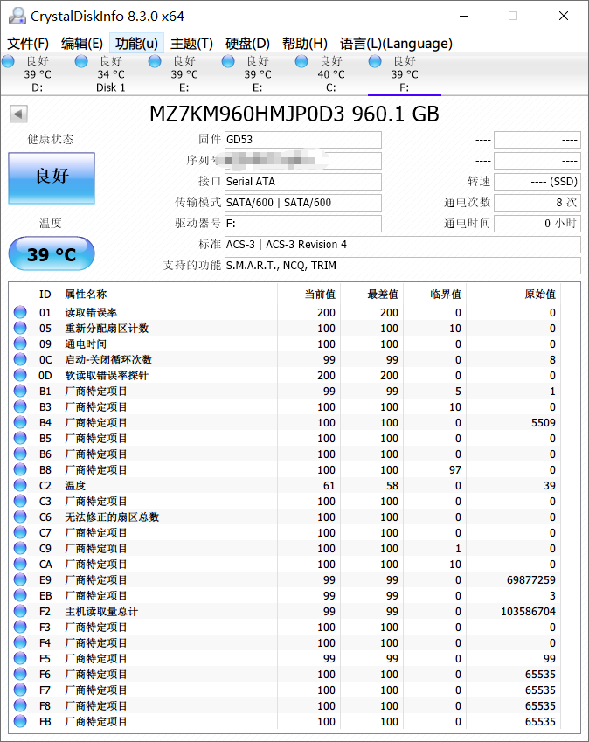
Task: Click the drive title MZ7KM960HMJP0D3 960.1 GB
Action: [294, 114]
